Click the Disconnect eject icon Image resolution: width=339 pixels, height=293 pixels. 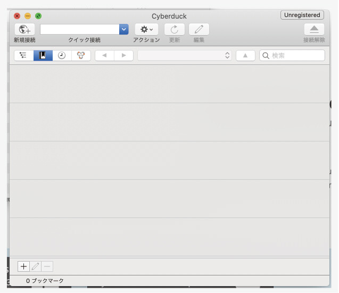click(x=314, y=30)
